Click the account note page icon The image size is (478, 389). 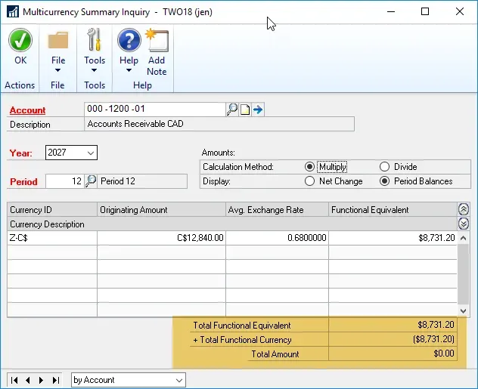tap(245, 110)
